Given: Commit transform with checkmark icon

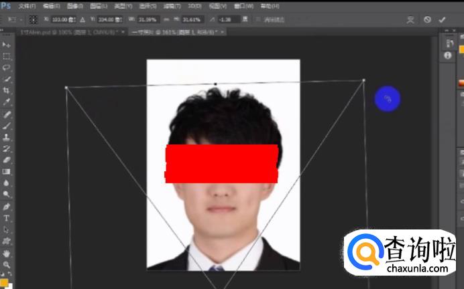Looking at the screenshot, I should (442, 19).
